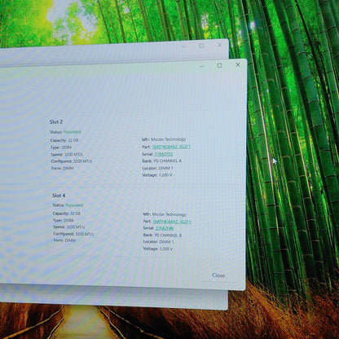Click the Populated status under Slot 2
339x339 pixels.
(72, 132)
